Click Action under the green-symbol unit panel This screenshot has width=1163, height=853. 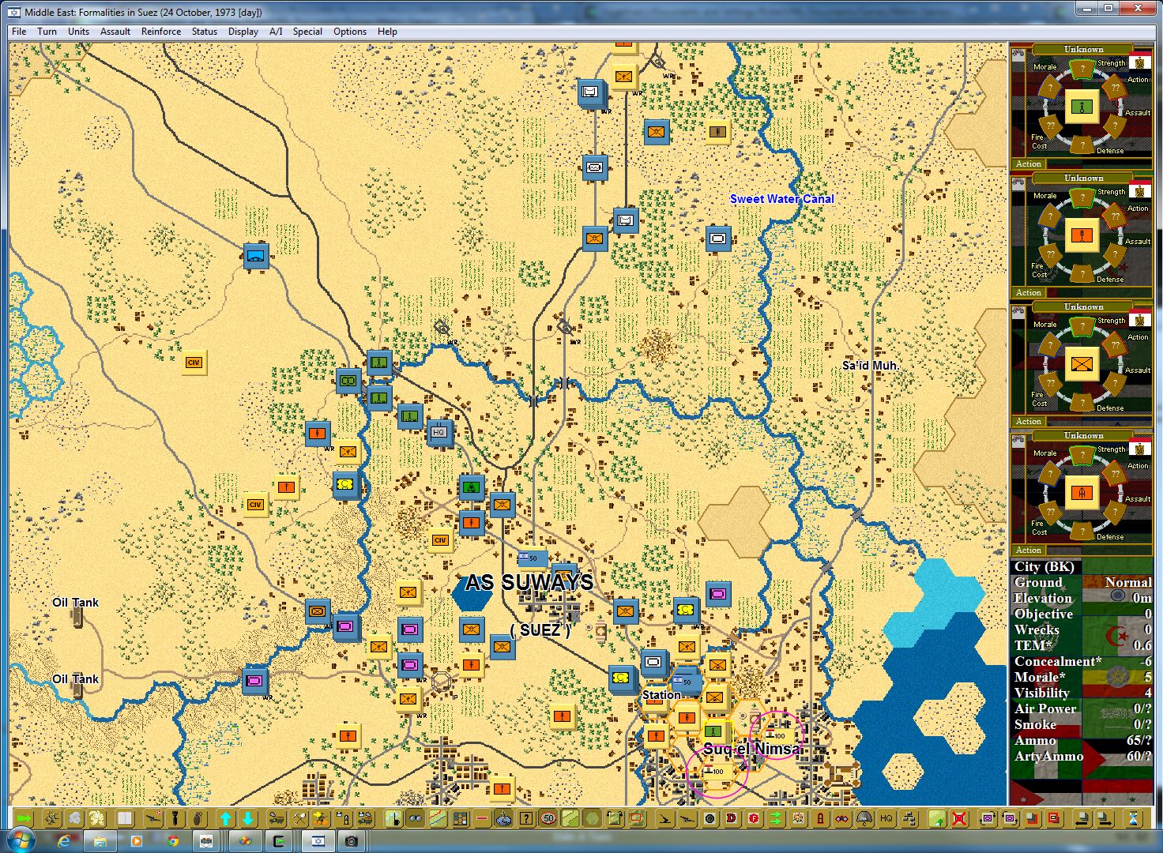click(x=1029, y=164)
